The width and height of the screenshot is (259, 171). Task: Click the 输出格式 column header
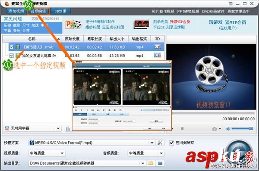point(139,39)
